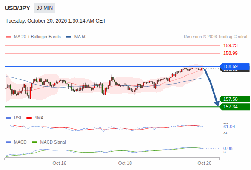This screenshot has height=170, width=251.
Task: Click the RSI blue legend swatch
Action: click(9, 118)
